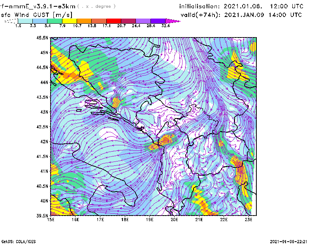Click the legend value '17.1'
Viewport: 316px width, 244px height.
(106, 26)
